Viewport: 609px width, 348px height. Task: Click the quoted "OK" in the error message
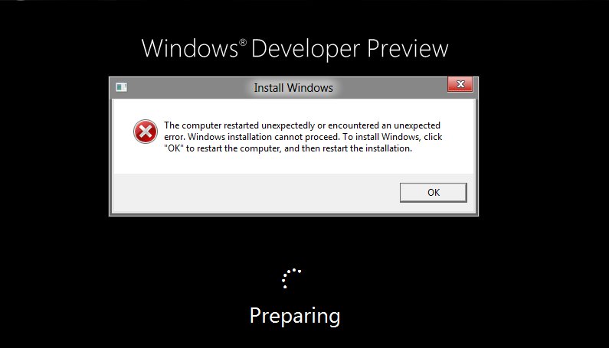click(x=174, y=148)
